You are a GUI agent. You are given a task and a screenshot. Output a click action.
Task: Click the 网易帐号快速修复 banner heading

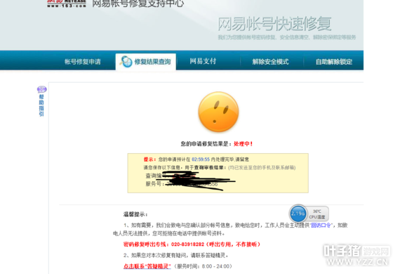274,24
